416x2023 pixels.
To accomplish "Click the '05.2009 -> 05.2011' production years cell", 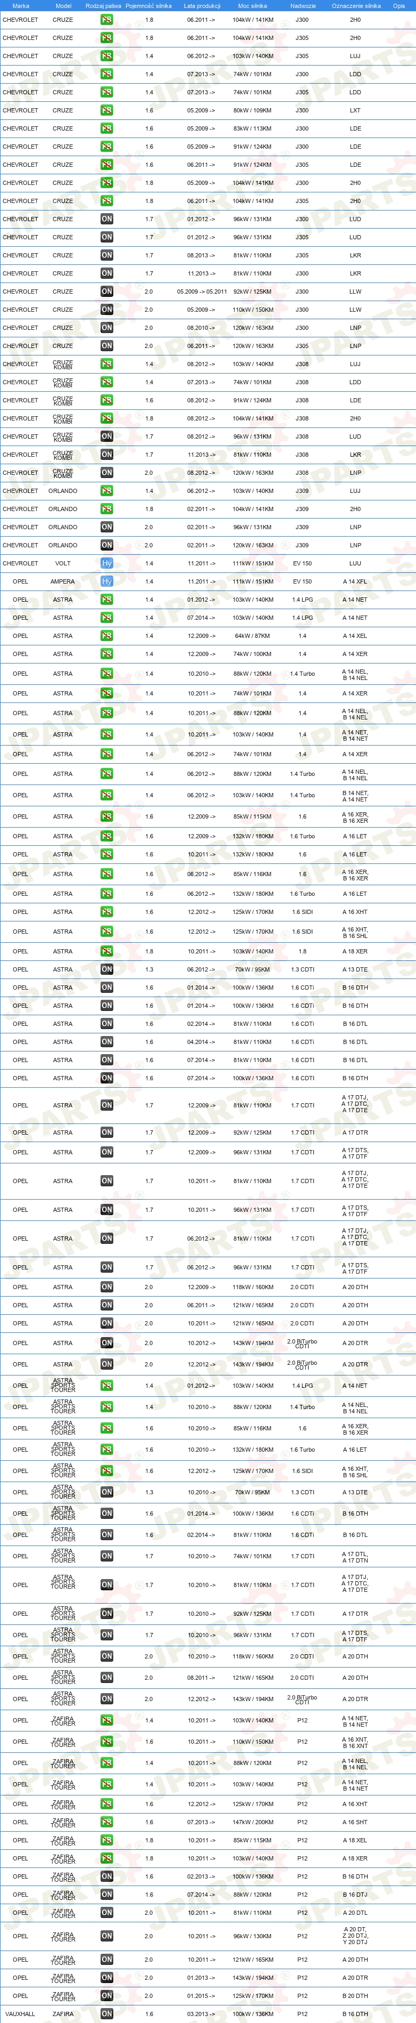I will tap(202, 292).
